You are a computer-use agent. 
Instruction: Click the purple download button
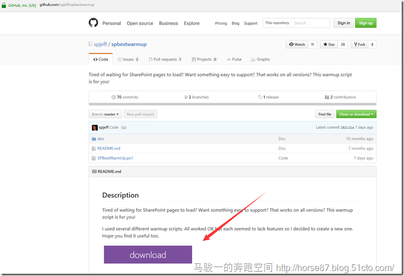pos(148,255)
